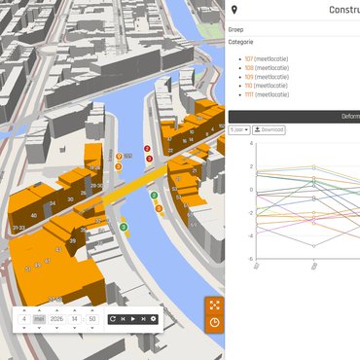Select green marker numbered 2 below bridge
The width and height of the screenshot is (360, 360).
[x=154, y=196]
